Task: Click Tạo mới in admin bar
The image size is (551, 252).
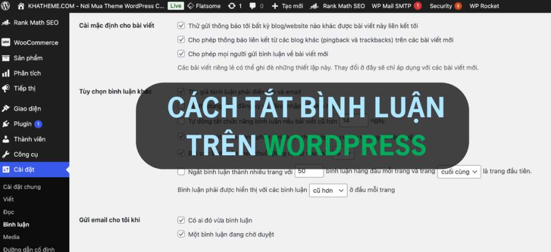Action: pos(292,6)
